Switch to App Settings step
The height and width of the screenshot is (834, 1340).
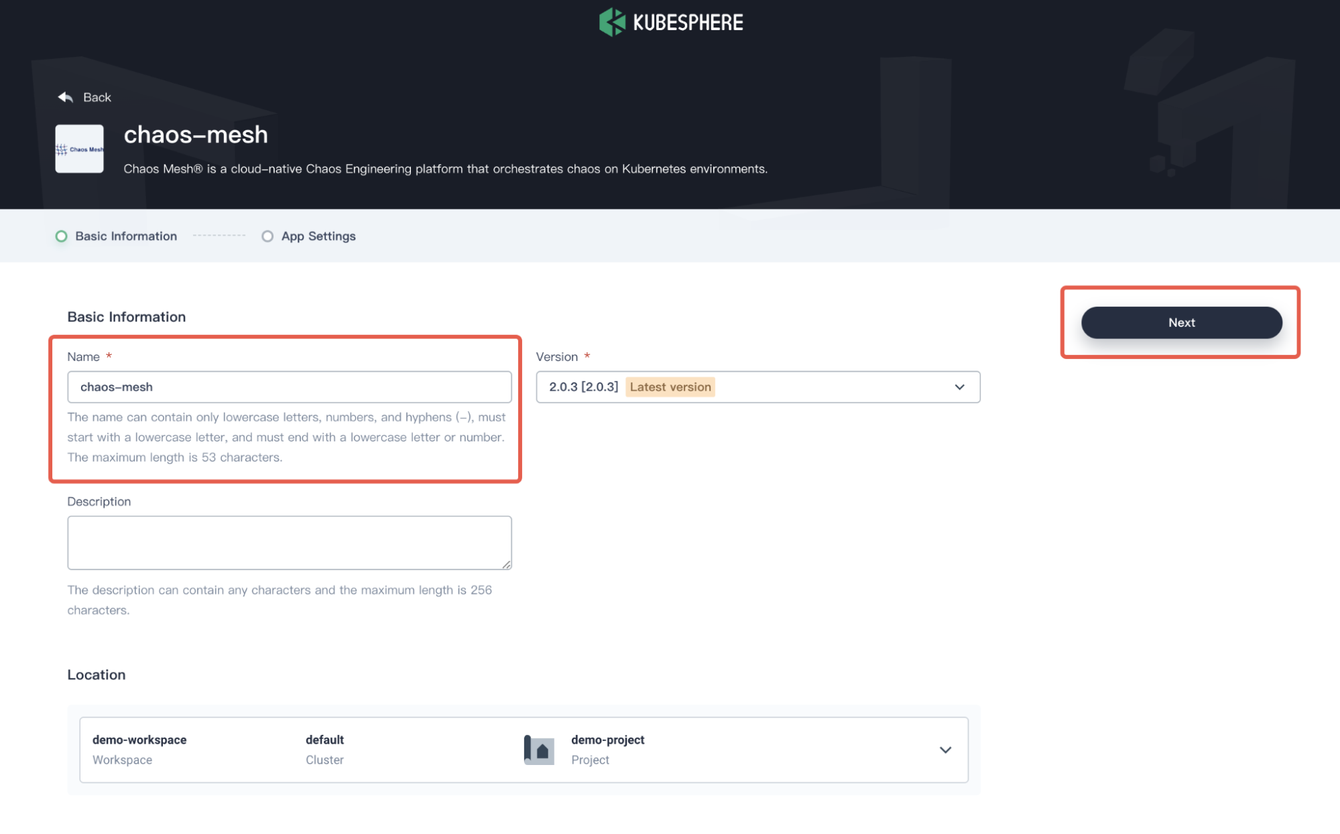click(x=318, y=236)
